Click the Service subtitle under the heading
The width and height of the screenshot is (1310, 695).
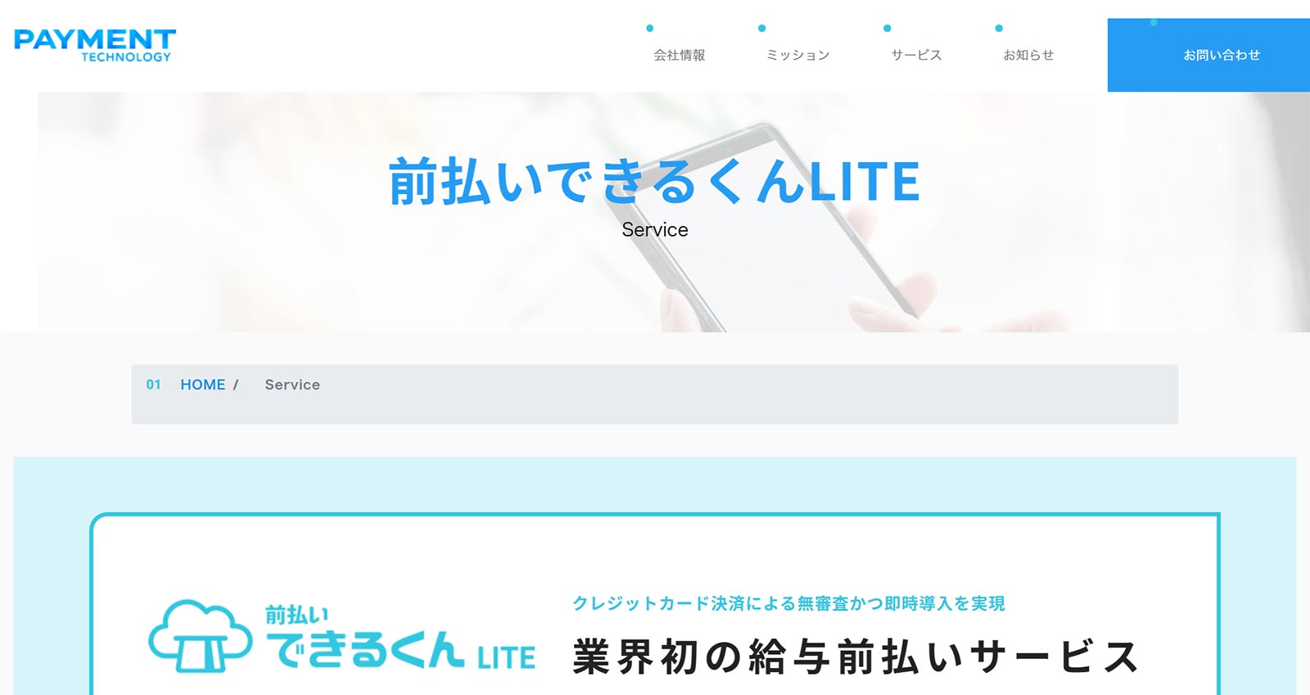tap(655, 230)
